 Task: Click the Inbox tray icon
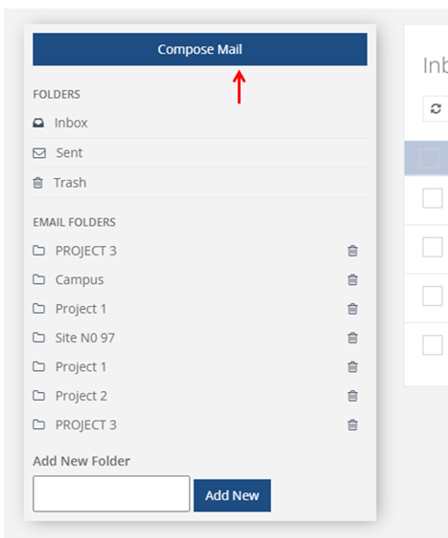[38, 123]
